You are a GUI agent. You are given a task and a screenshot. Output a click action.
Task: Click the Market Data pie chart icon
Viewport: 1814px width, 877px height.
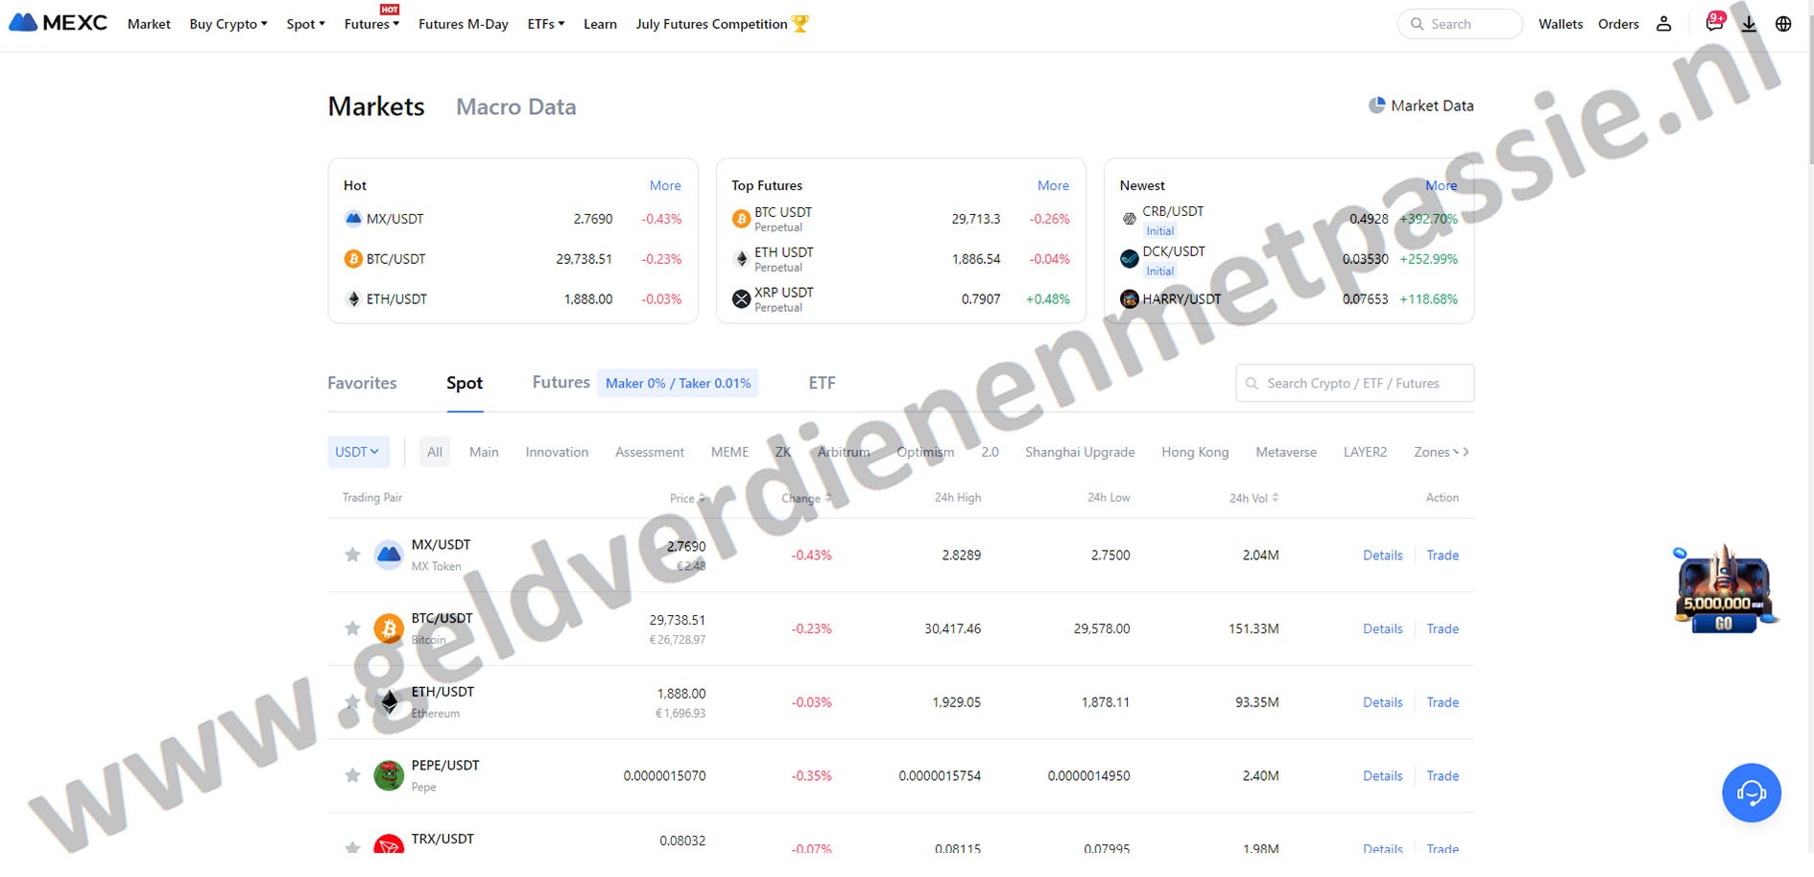1376,106
